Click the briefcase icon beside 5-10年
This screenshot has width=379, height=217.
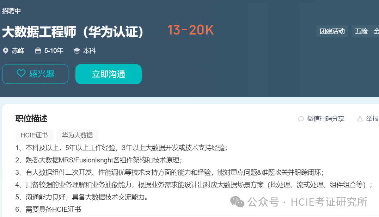pos(38,50)
